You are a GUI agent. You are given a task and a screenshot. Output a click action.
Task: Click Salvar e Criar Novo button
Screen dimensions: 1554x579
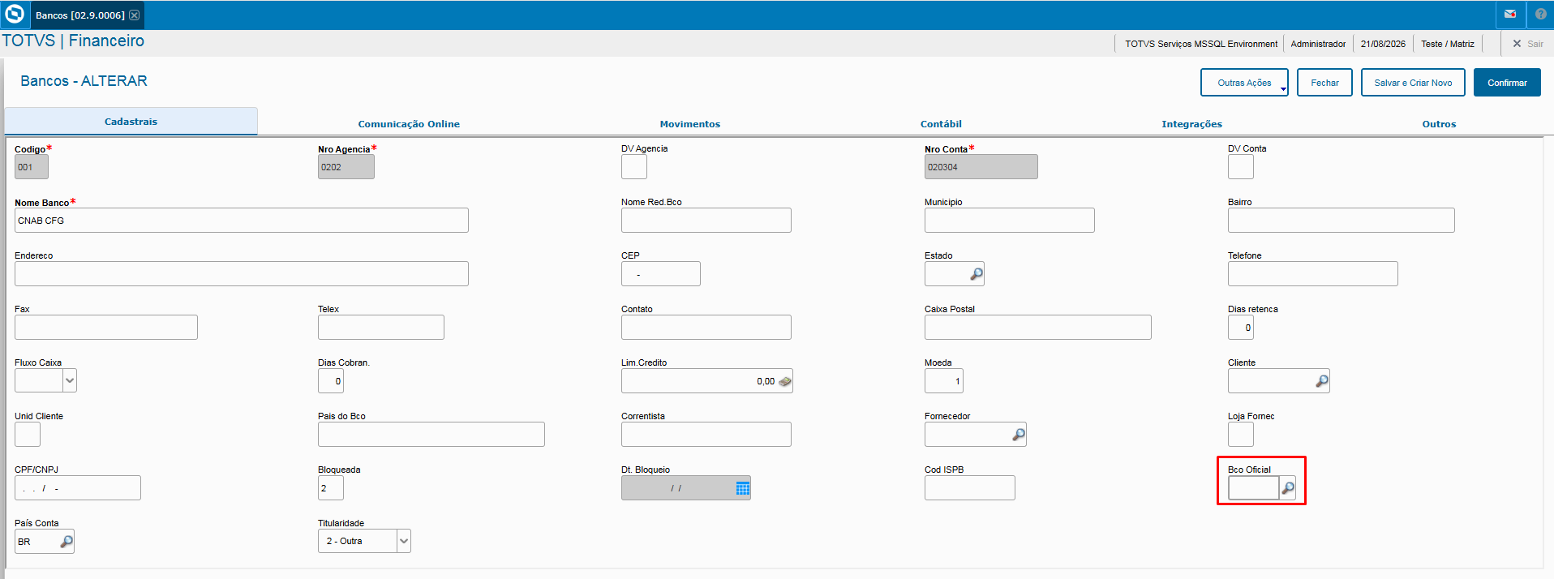[x=1413, y=83]
